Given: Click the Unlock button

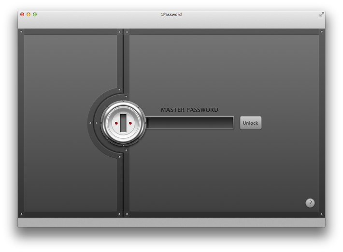Looking at the screenshot, I should click(x=250, y=123).
